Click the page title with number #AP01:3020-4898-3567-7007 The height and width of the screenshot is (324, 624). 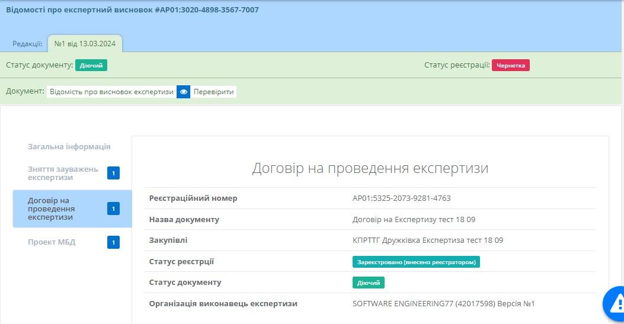coord(132,10)
